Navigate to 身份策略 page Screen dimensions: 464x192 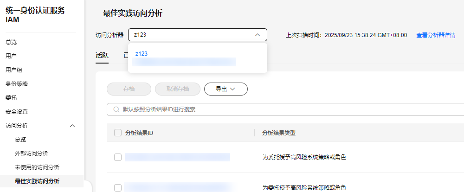pos(17,84)
